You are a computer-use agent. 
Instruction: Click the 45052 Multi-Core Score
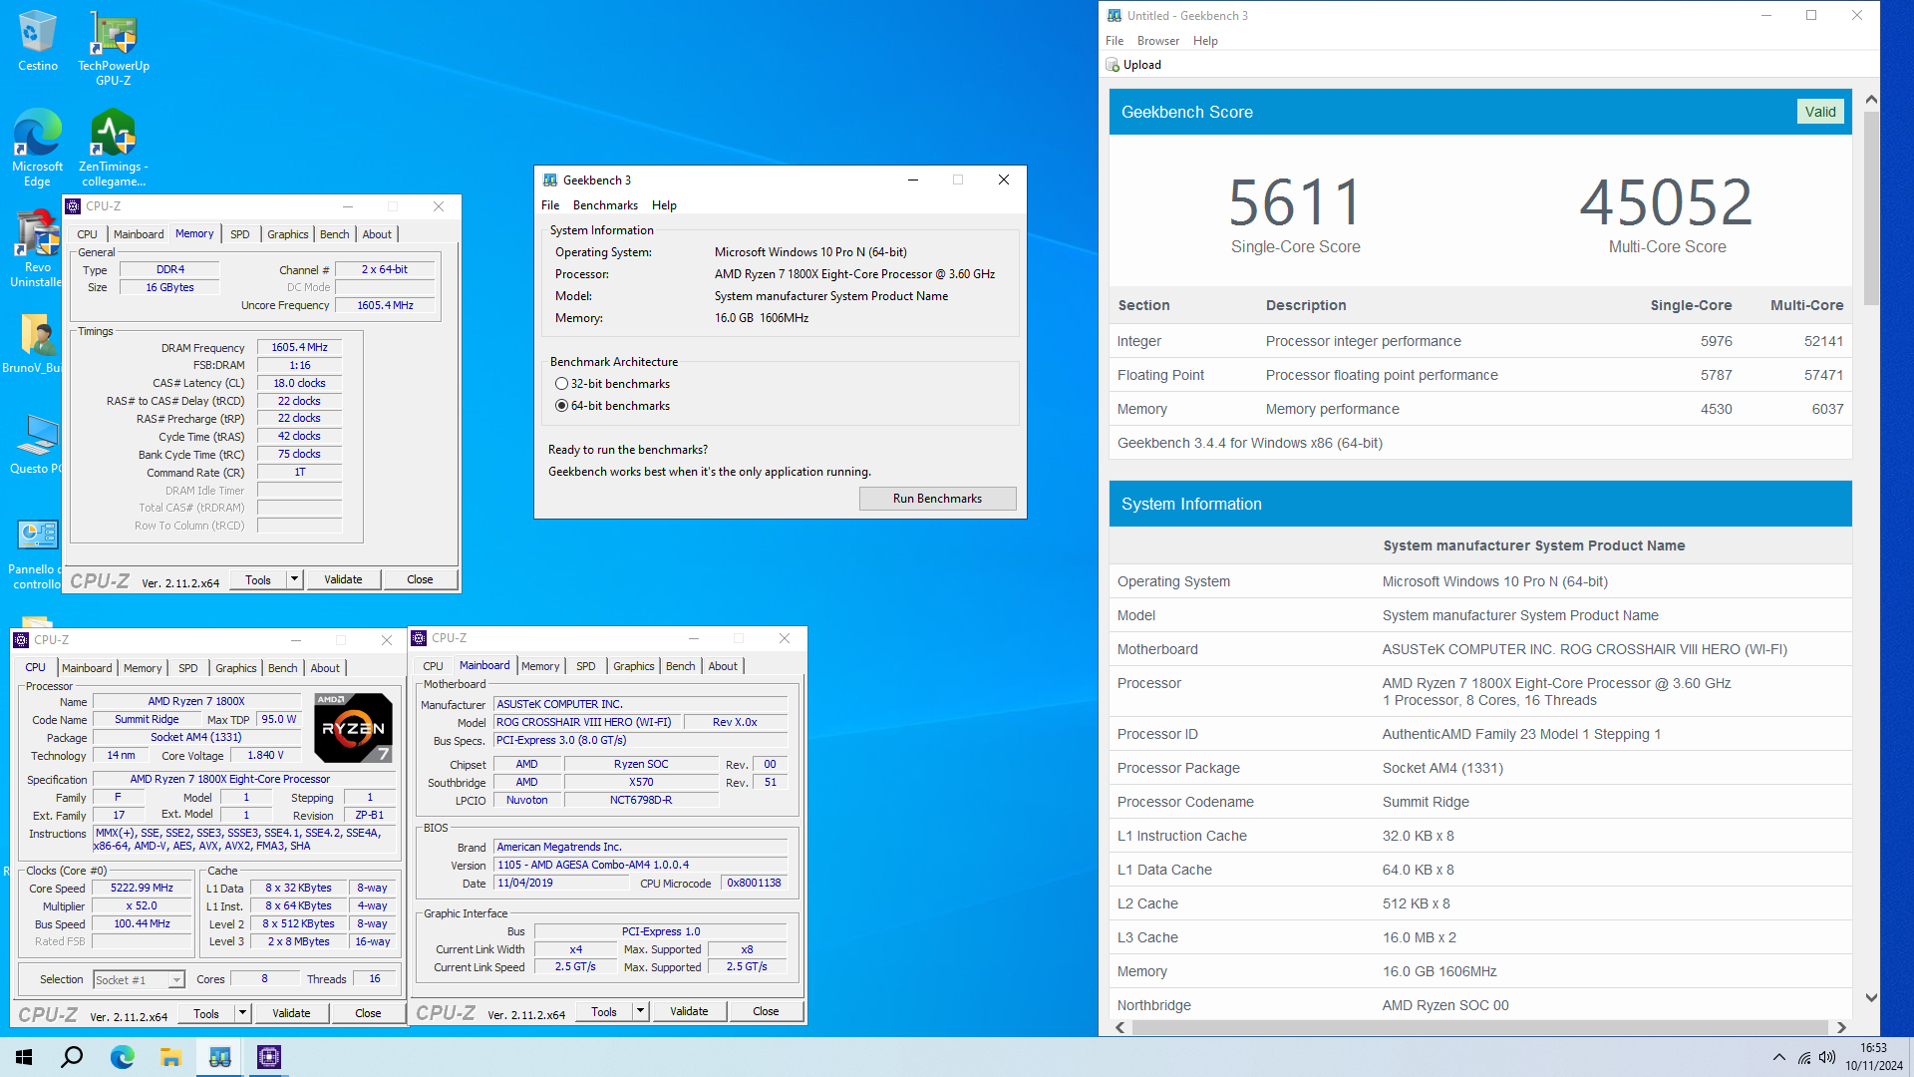tap(1666, 202)
